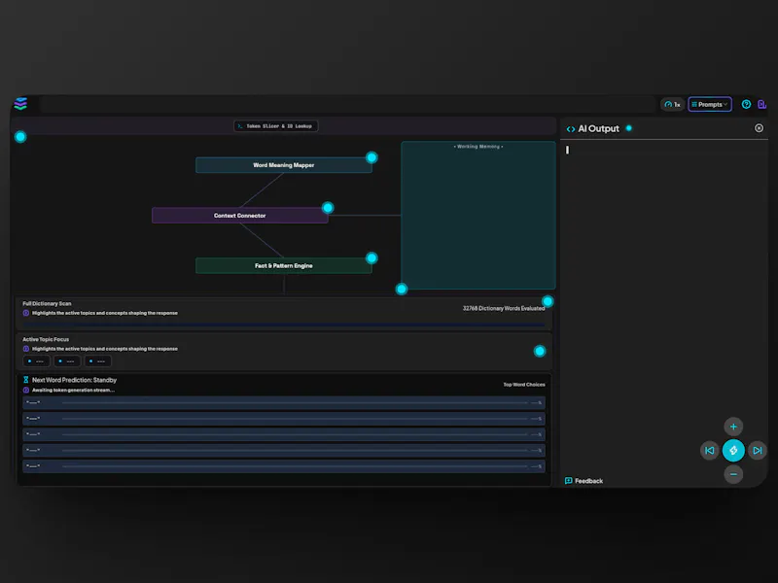The width and height of the screenshot is (778, 583).
Task: Zoom in with the plus button
Action: pyautogui.click(x=733, y=427)
